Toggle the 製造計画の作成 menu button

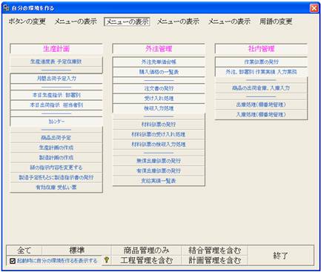56,158
